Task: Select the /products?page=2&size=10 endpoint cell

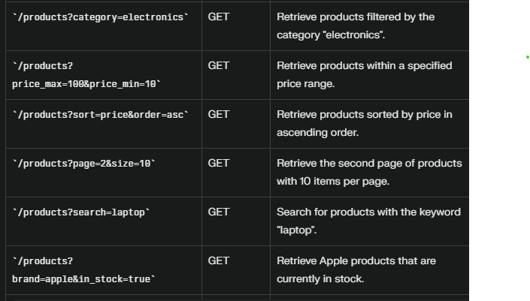Action: pos(84,163)
